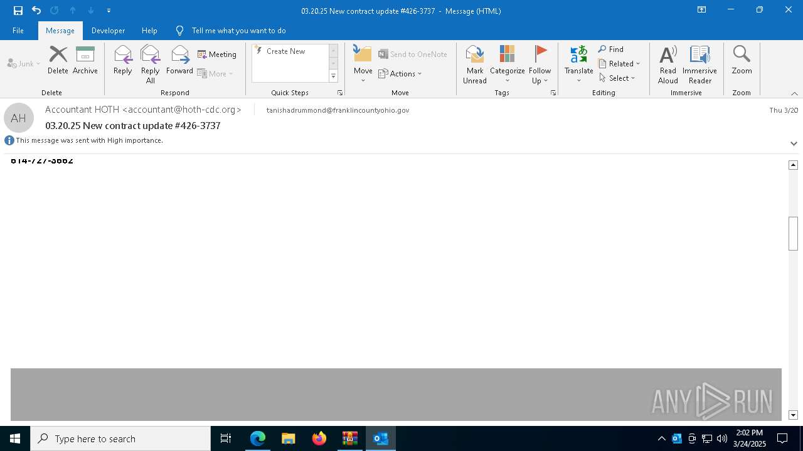Viewport: 803px width, 451px height.
Task: Forward this email
Action: tap(179, 60)
